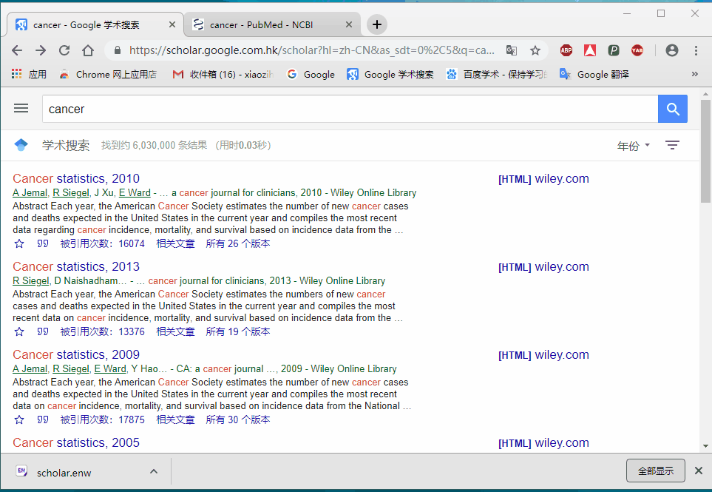Click the address bar URL
Viewport: 712px width, 492px height.
[x=311, y=50]
